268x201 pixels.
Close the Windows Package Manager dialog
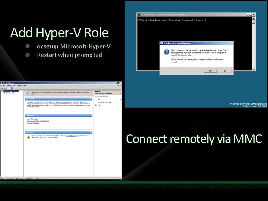(232, 43)
